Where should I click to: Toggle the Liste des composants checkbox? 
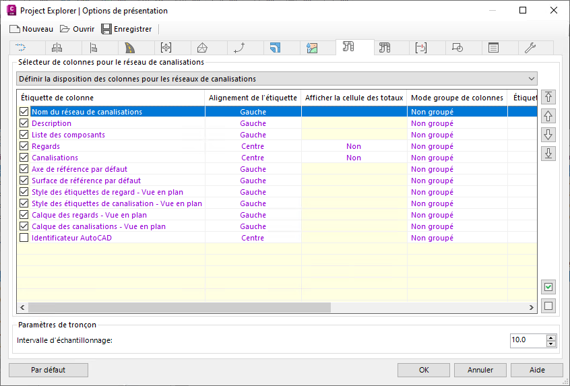(24, 135)
